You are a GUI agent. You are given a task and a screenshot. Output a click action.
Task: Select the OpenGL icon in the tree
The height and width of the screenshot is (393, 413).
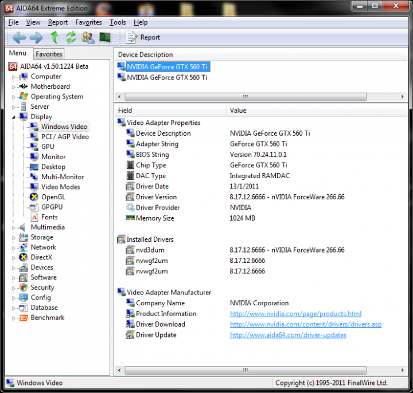click(x=34, y=196)
